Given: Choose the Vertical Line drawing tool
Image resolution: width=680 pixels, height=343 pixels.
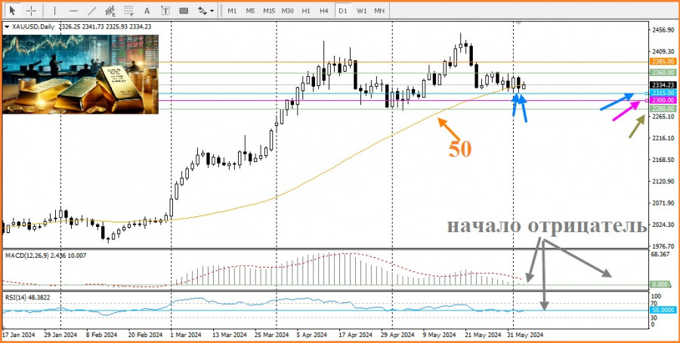Looking at the screenshot, I should [x=54, y=11].
